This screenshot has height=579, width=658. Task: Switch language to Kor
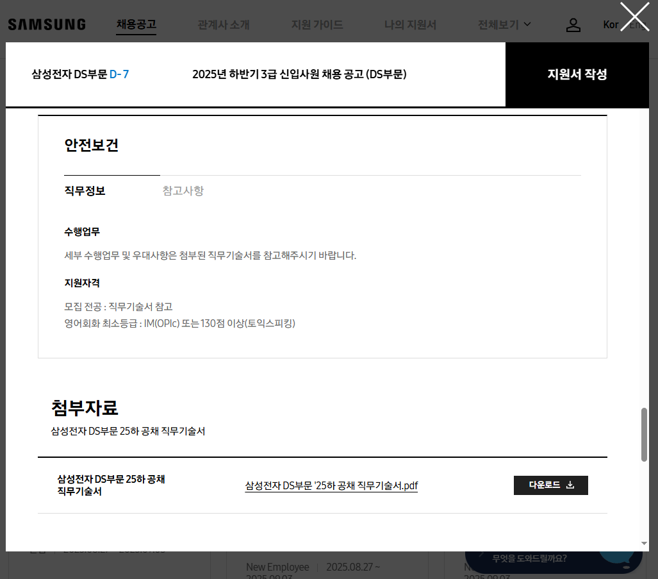click(x=611, y=25)
